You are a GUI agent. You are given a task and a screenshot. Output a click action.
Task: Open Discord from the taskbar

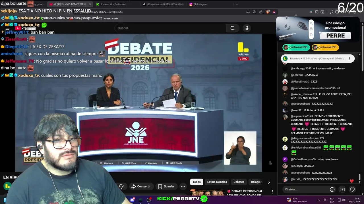coord(132,200)
